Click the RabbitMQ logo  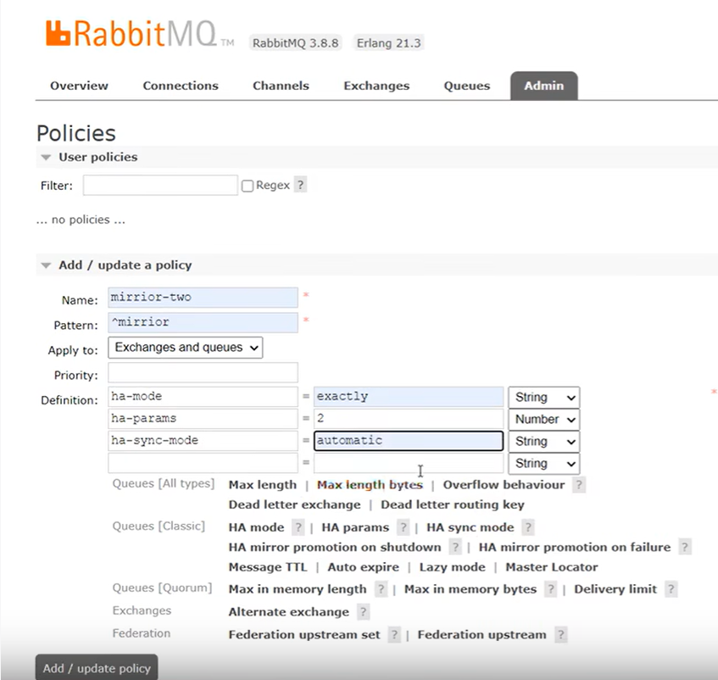point(139,34)
